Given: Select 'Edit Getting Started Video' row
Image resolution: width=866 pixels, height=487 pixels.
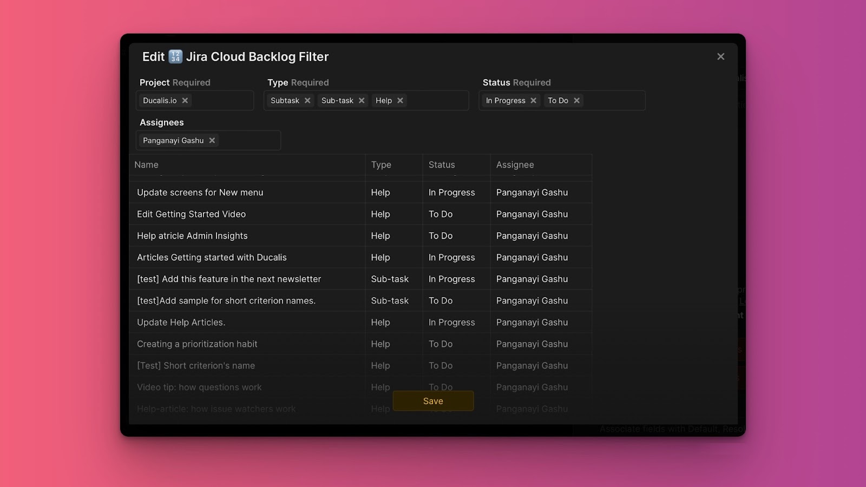Looking at the screenshot, I should [x=360, y=214].
